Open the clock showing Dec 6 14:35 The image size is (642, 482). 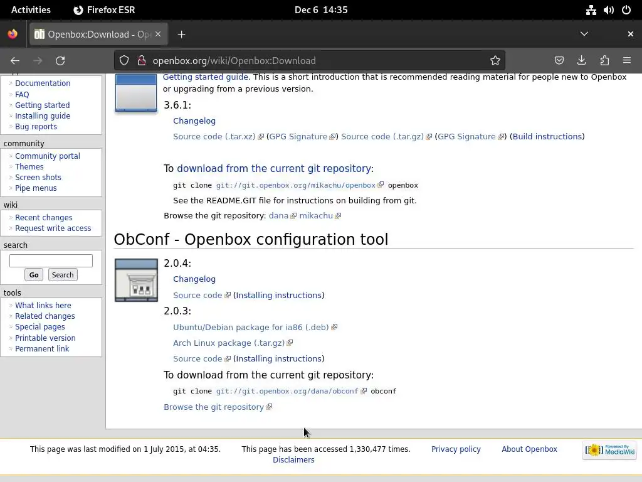(x=321, y=10)
